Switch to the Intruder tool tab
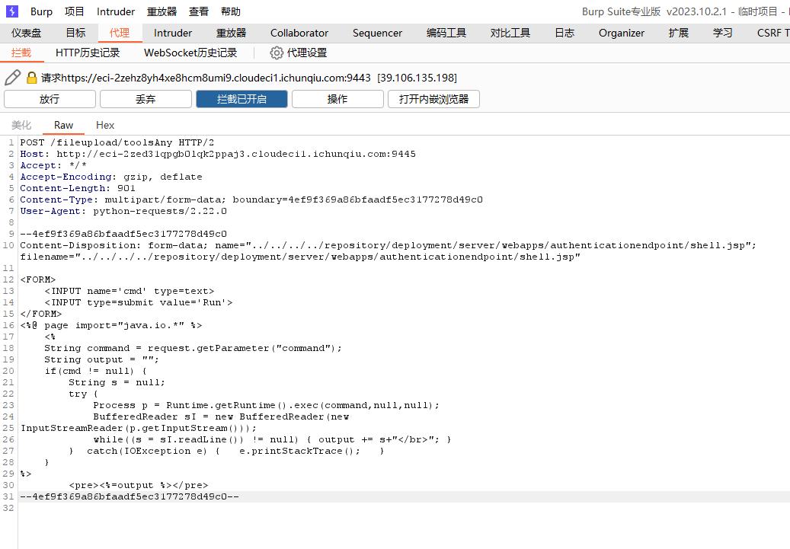Viewport: 790px width, 549px height. 173,33
